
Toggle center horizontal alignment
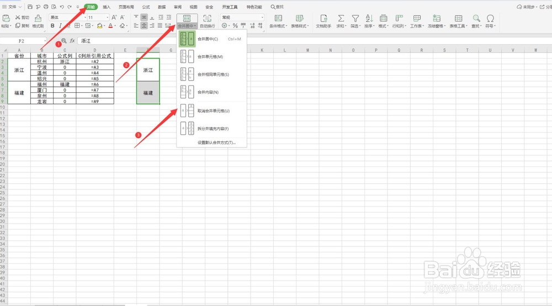click(144, 26)
